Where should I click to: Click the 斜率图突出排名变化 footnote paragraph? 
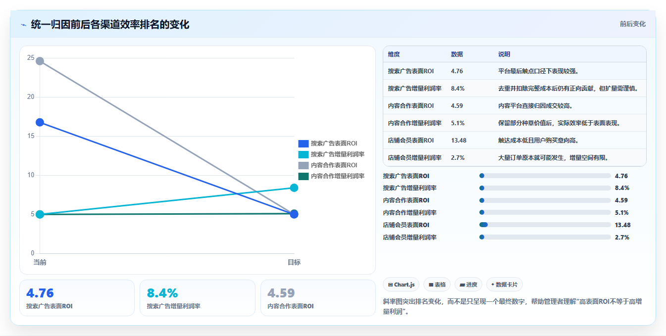tap(512, 306)
